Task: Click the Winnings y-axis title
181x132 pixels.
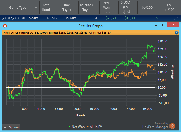Action: [x=172, y=72]
